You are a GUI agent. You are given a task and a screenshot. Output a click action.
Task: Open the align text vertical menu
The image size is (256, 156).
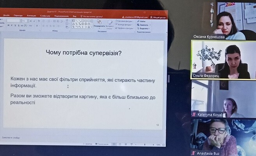click(67, 24)
